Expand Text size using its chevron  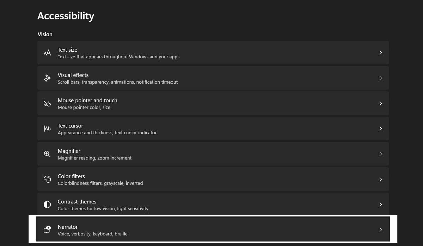tap(381, 53)
